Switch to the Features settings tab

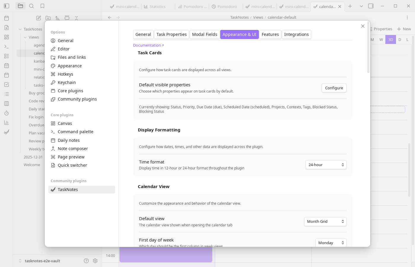(x=270, y=34)
